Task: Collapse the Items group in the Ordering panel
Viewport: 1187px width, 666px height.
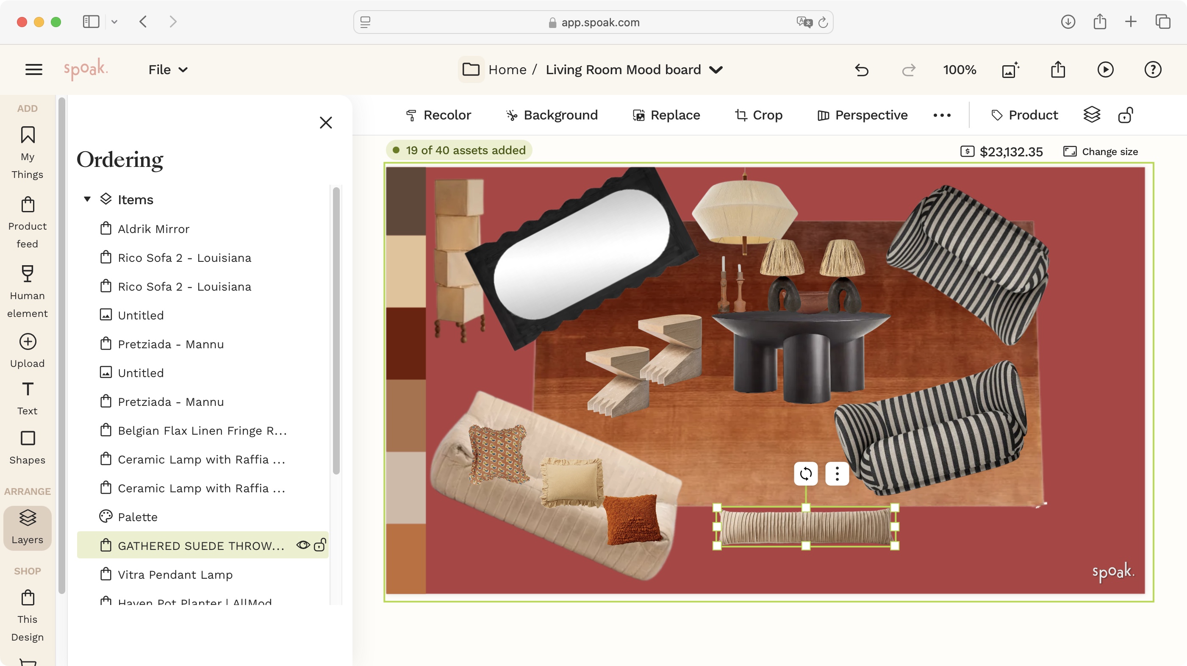Action: click(87, 199)
